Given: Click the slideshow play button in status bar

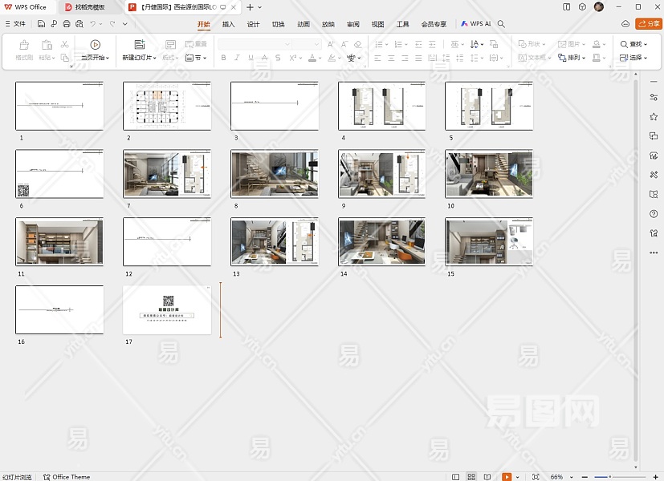Looking at the screenshot, I should 507,477.
